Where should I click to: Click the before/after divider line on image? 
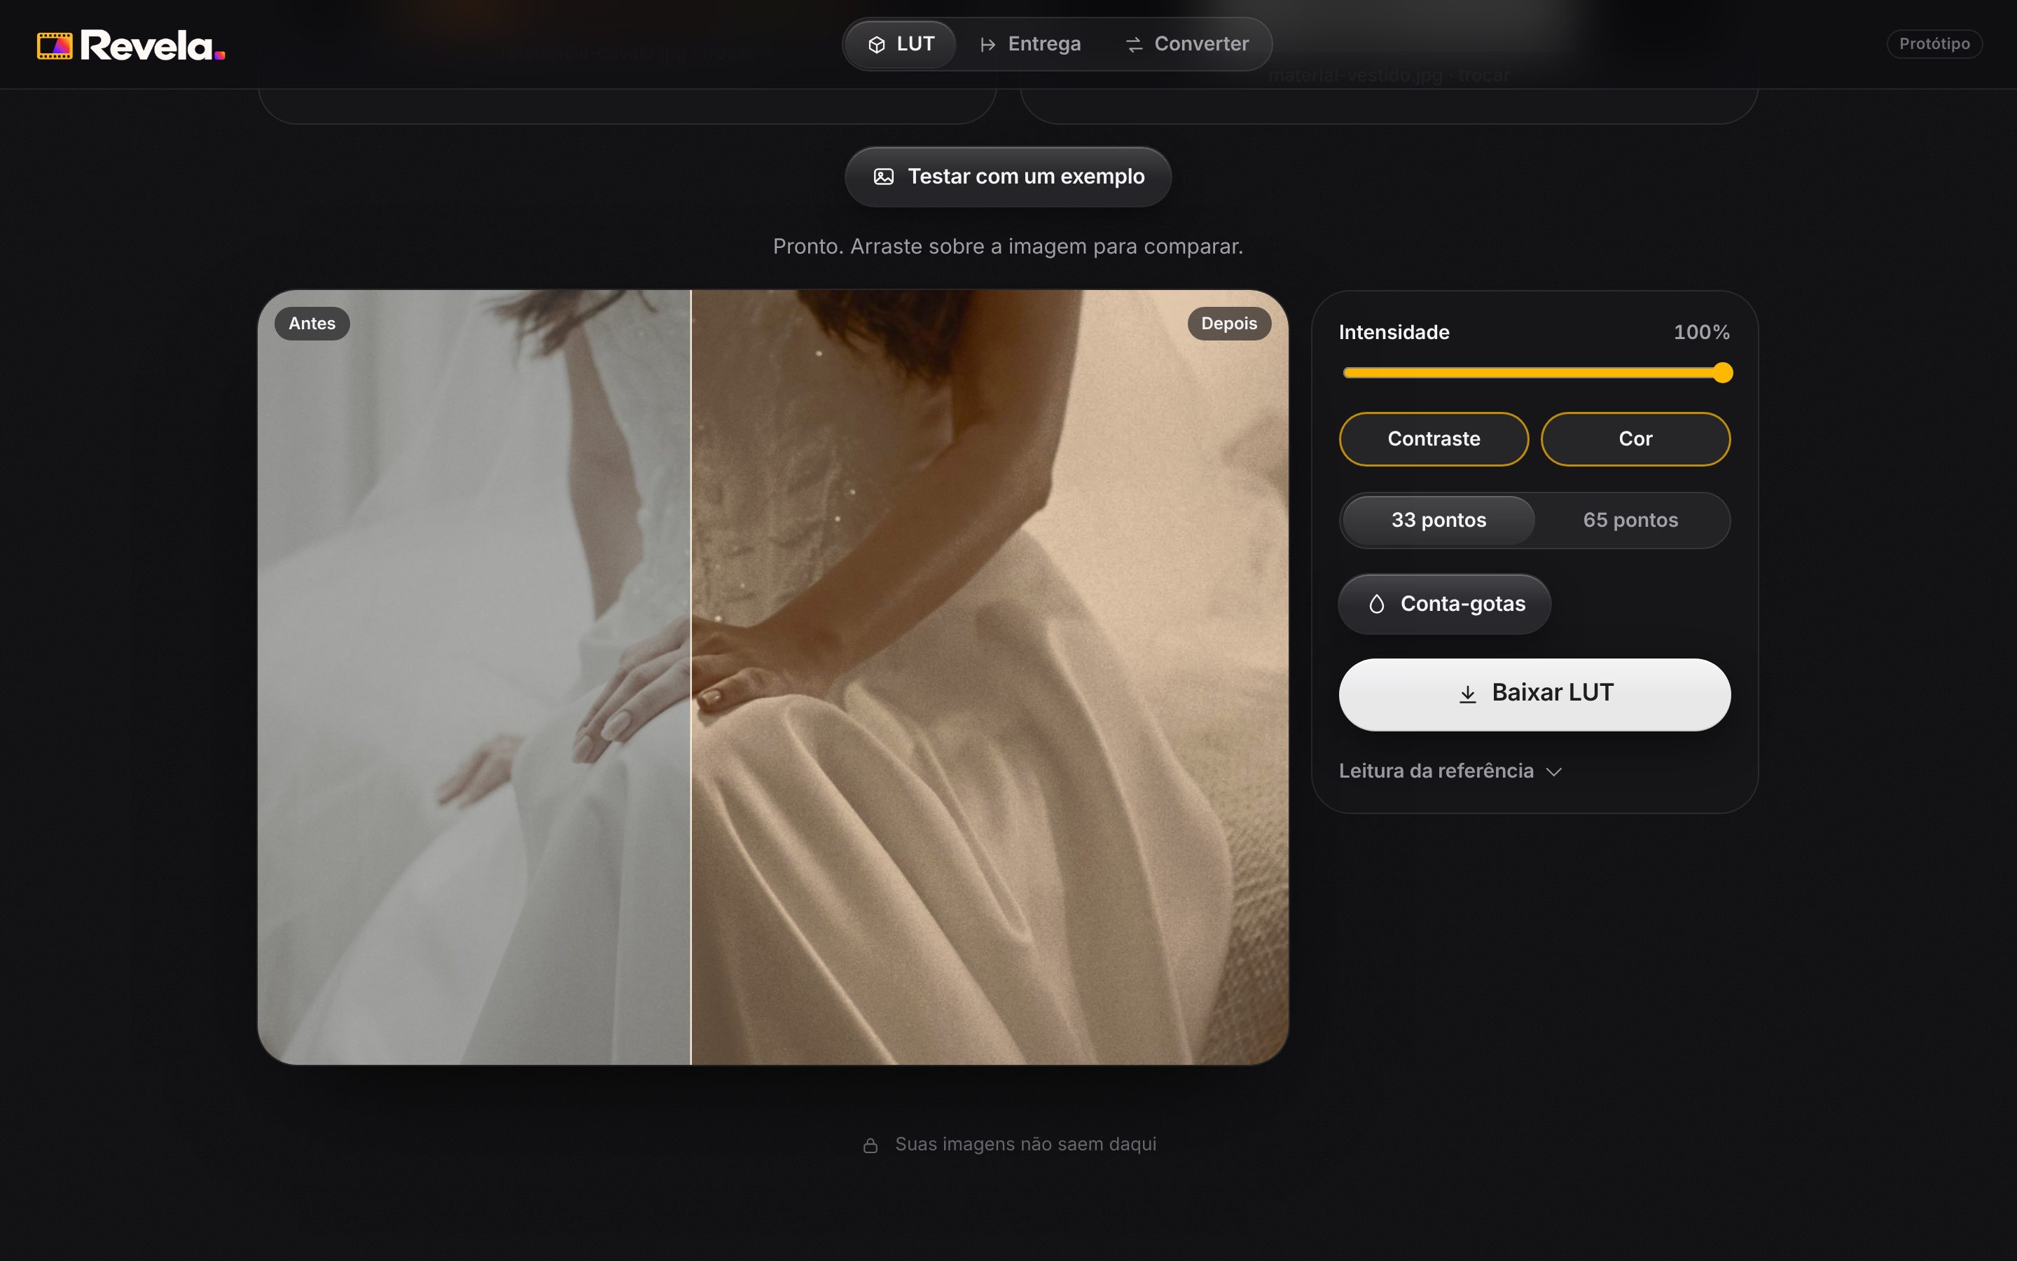(x=691, y=677)
